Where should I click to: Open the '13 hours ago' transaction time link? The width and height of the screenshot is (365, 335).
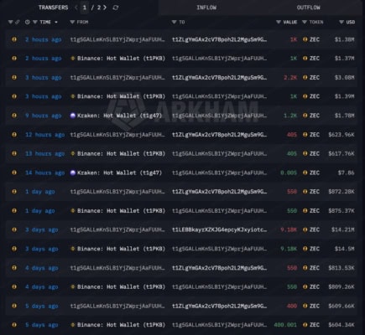coord(45,153)
